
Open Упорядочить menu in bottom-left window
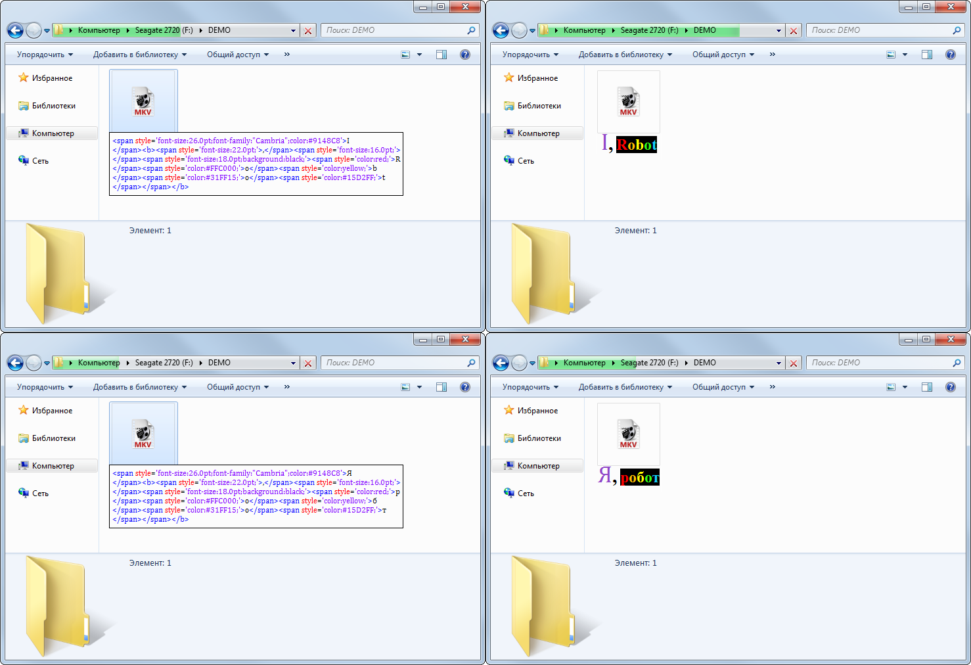click(x=45, y=387)
